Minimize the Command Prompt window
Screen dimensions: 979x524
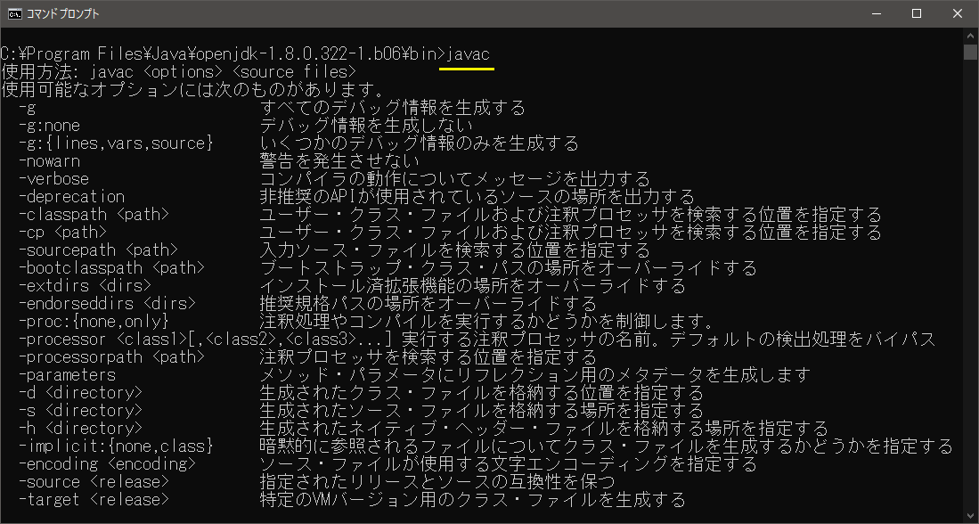[876, 13]
